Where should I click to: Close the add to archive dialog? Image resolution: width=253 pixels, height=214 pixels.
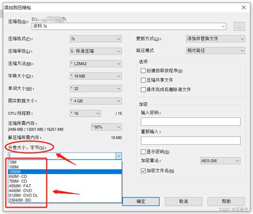[x=243, y=7]
